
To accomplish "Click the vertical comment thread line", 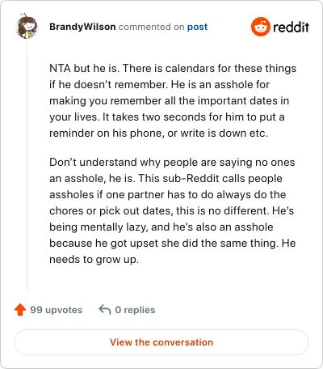I will 27,165.
